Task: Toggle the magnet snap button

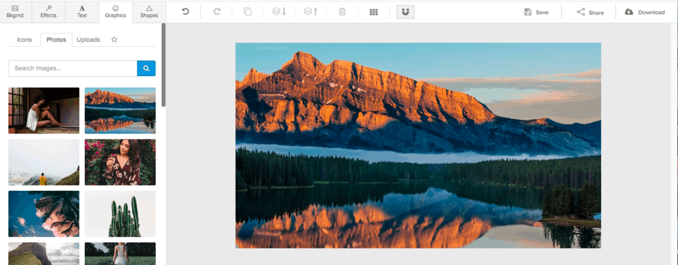Action: click(405, 12)
